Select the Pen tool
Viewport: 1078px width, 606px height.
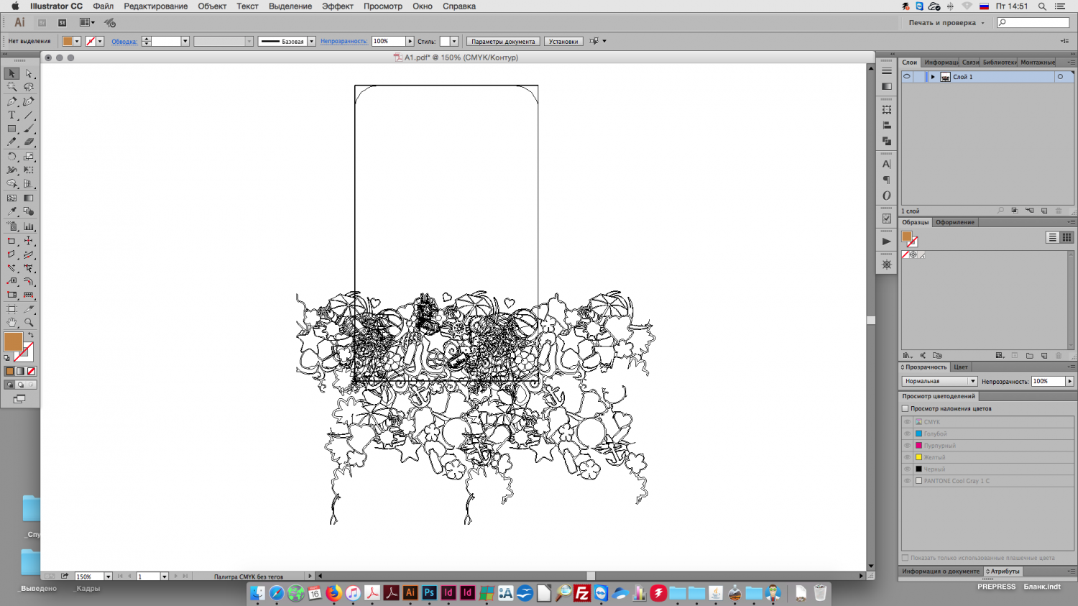12,101
